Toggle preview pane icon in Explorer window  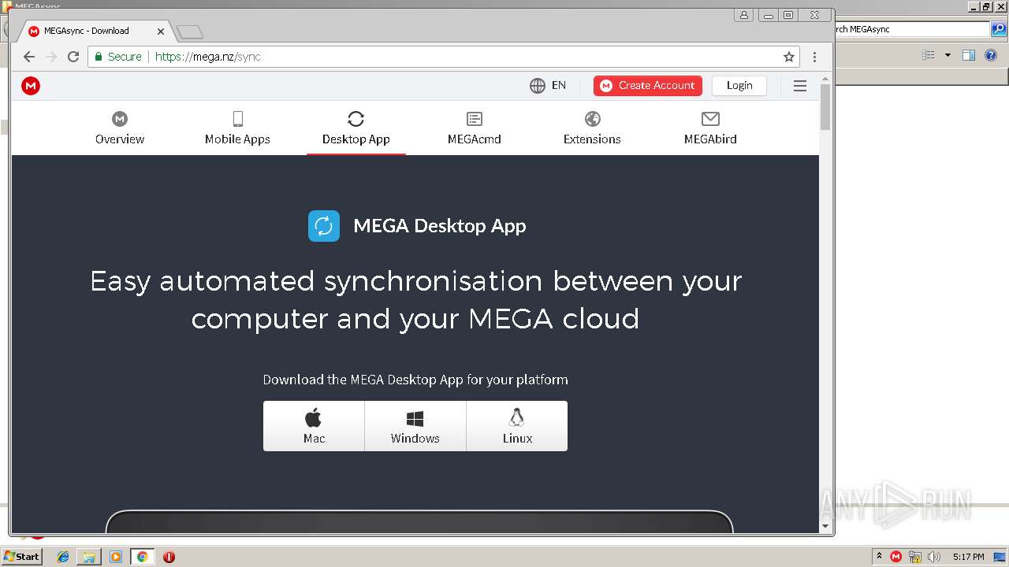tap(969, 55)
